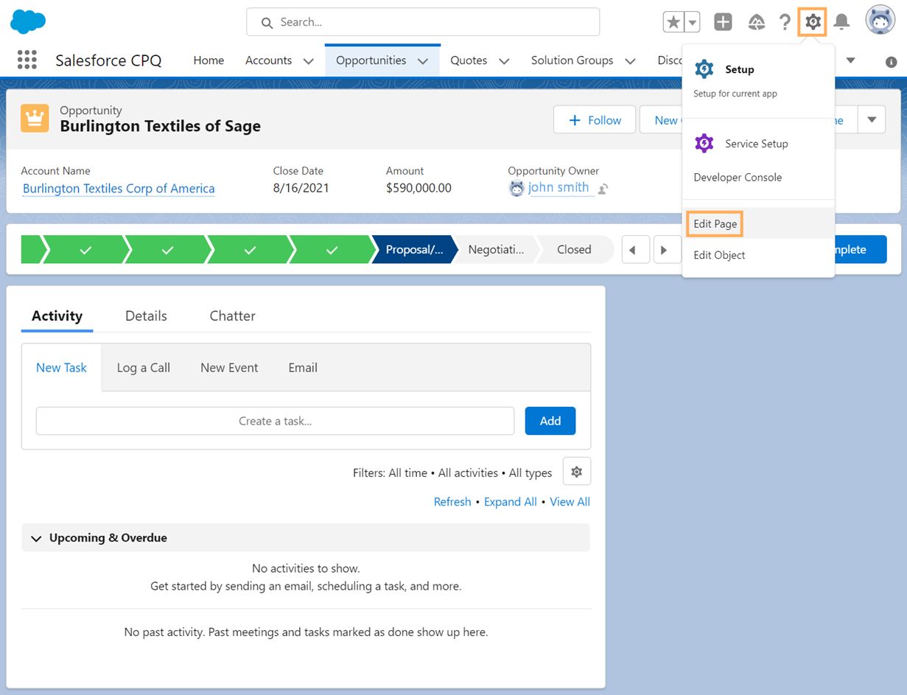Screen dimensions: 907x695
Task: Click the change owner icon beside john smith
Action: (603, 189)
